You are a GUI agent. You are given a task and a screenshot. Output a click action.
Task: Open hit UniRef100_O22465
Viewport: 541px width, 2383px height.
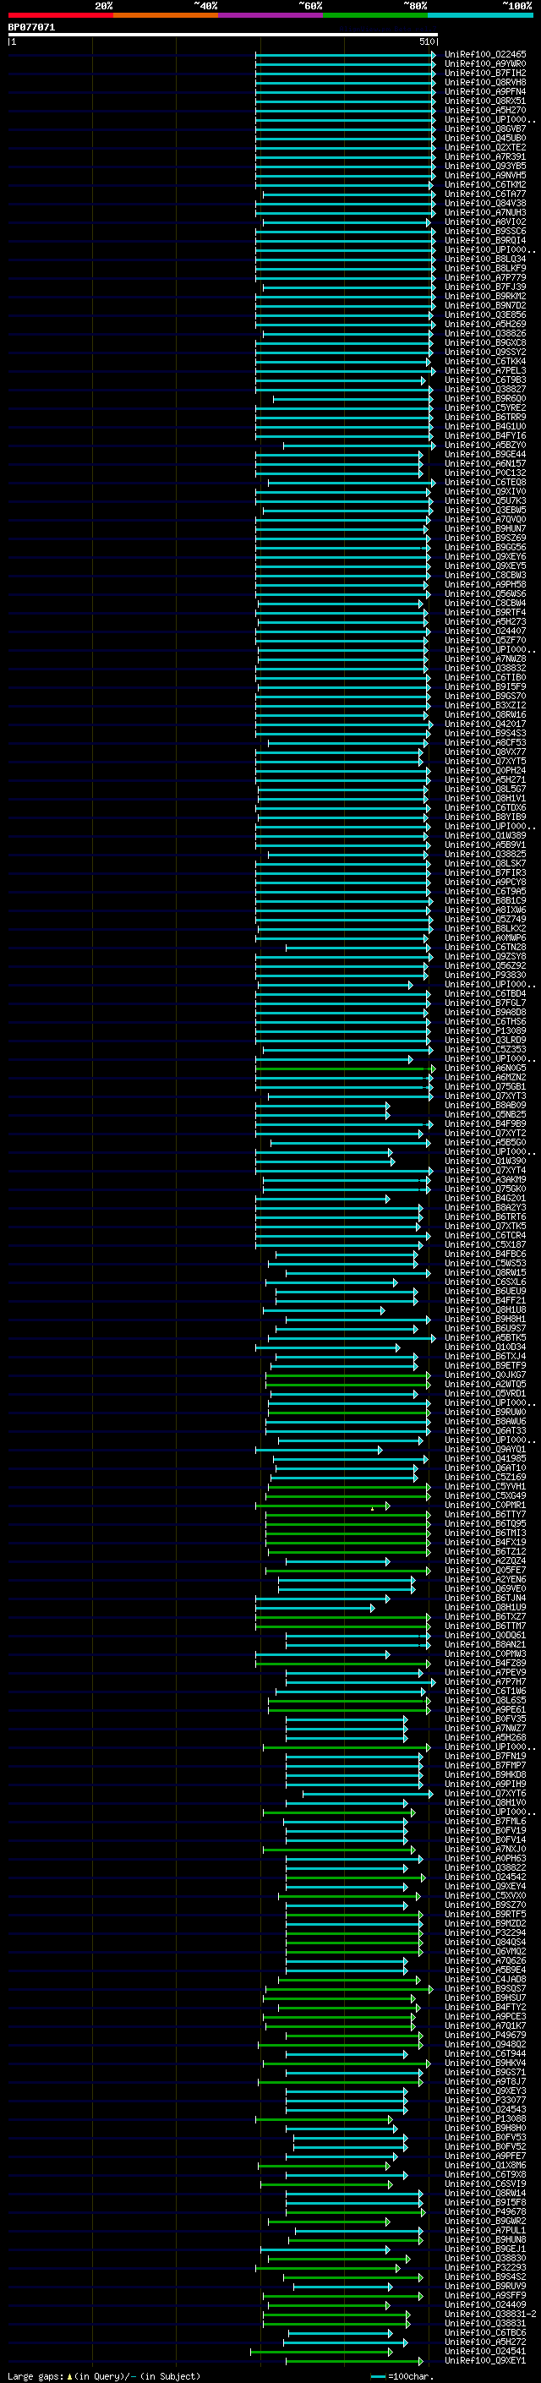(x=485, y=55)
